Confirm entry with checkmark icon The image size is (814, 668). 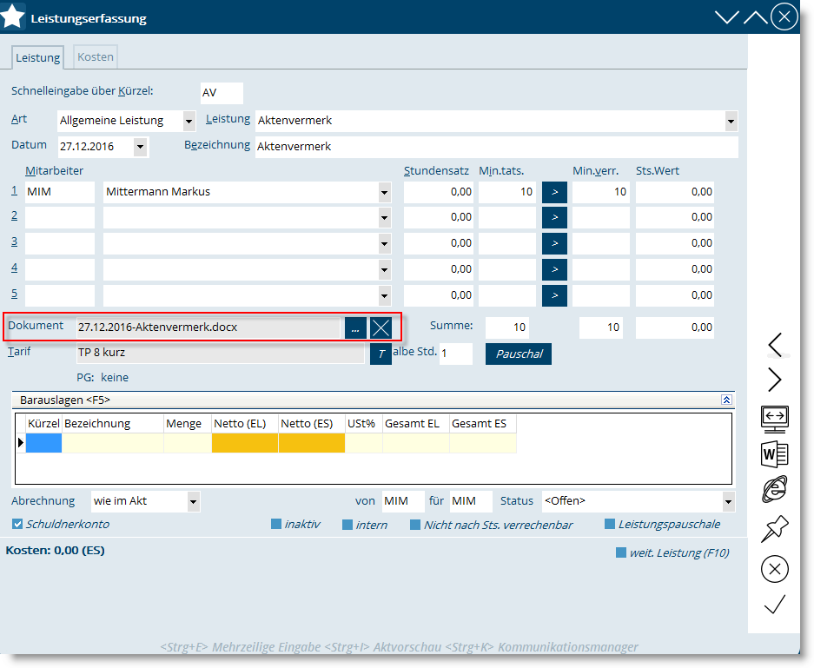point(775,605)
